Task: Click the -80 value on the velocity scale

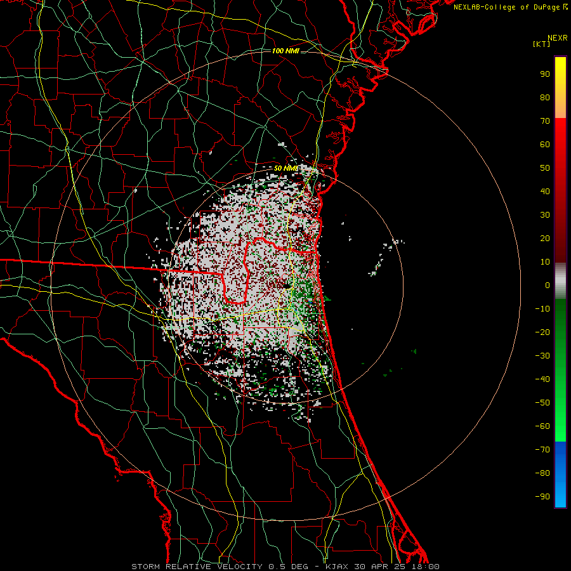Action: [x=542, y=473]
